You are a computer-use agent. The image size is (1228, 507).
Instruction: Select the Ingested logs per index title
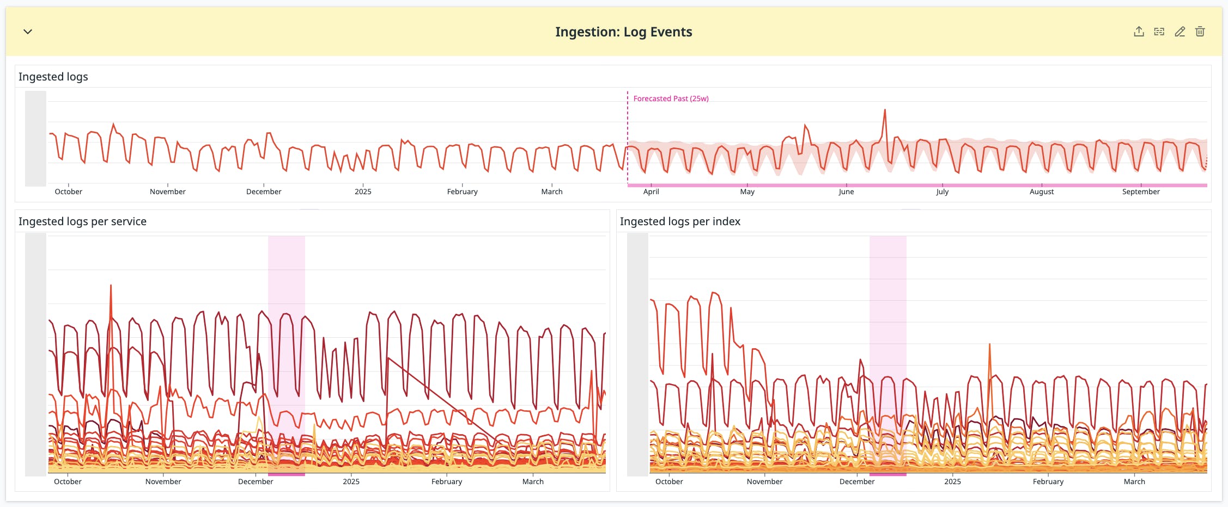point(680,221)
